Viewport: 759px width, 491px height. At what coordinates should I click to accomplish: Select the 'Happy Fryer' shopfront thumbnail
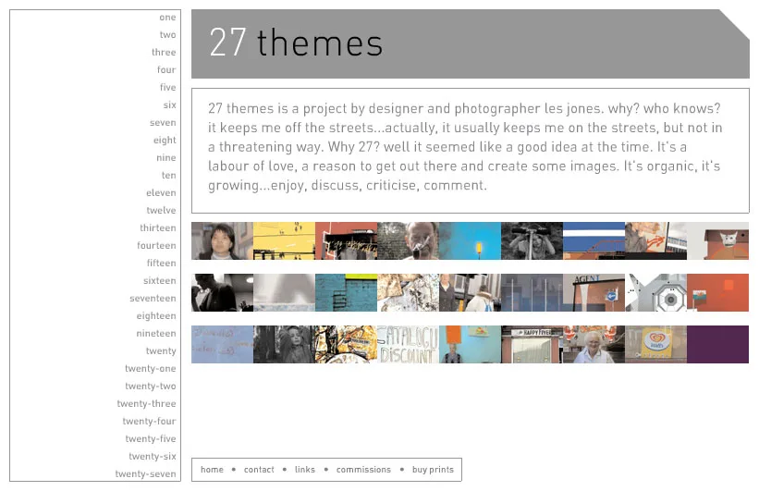coord(532,344)
